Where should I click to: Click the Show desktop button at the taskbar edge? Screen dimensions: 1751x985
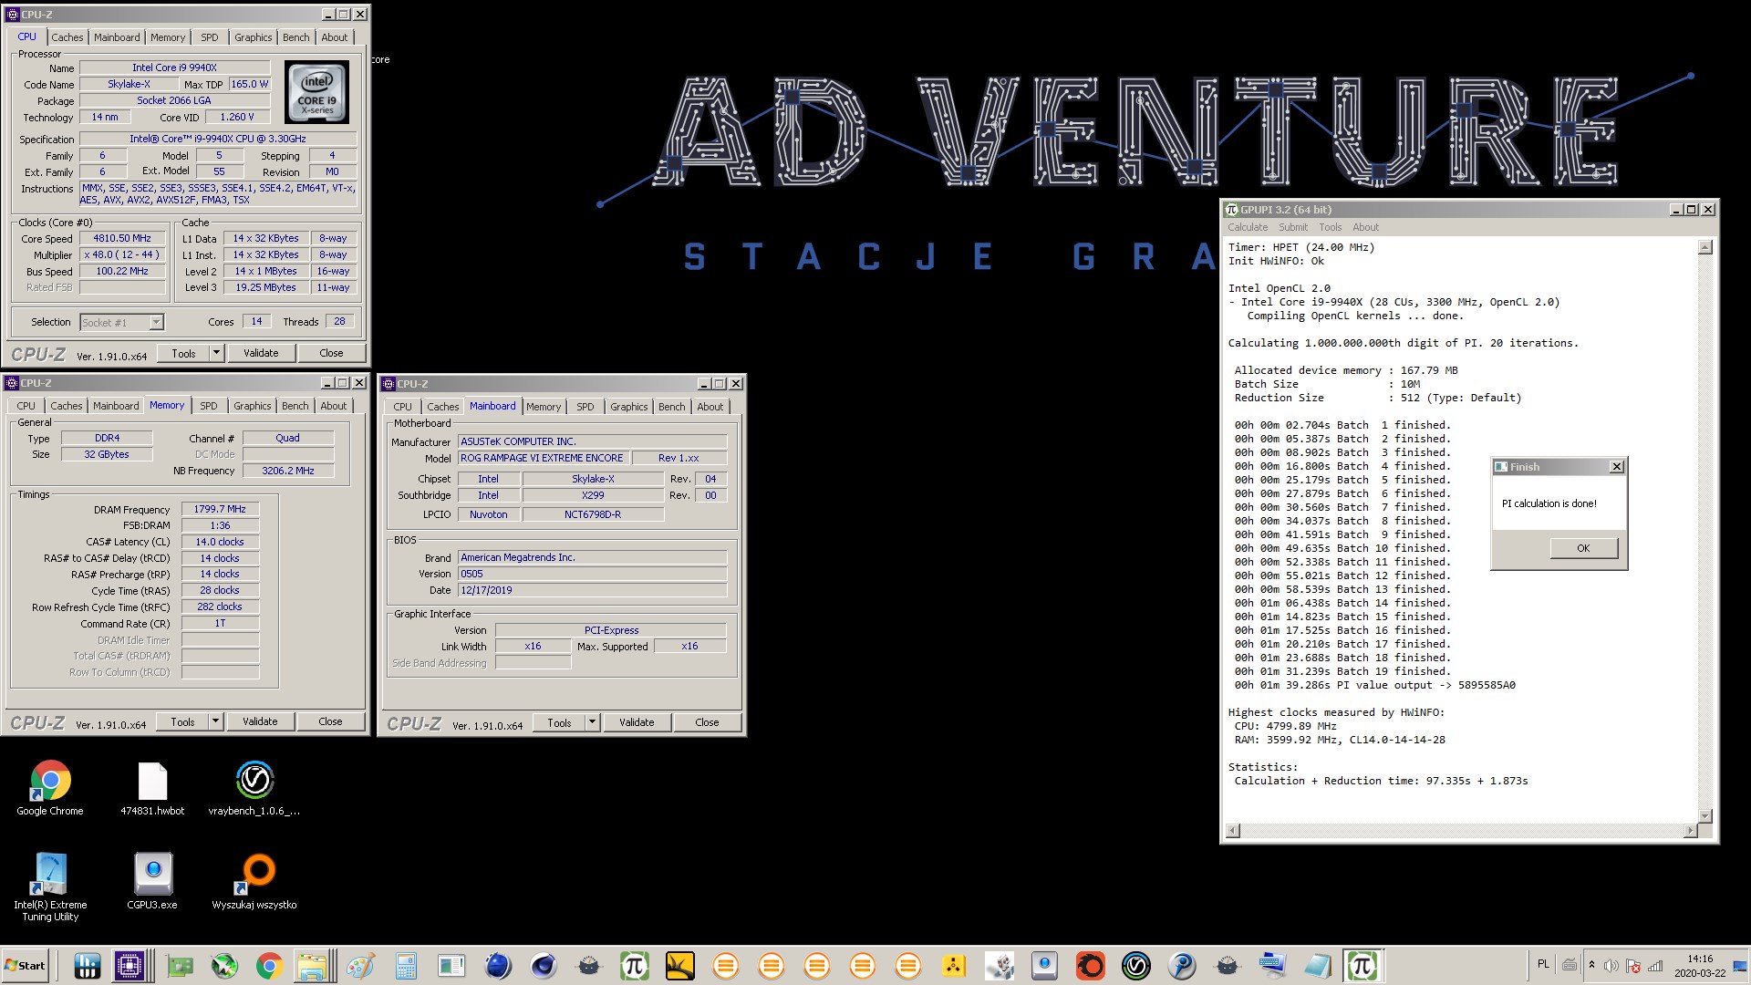click(x=1741, y=966)
